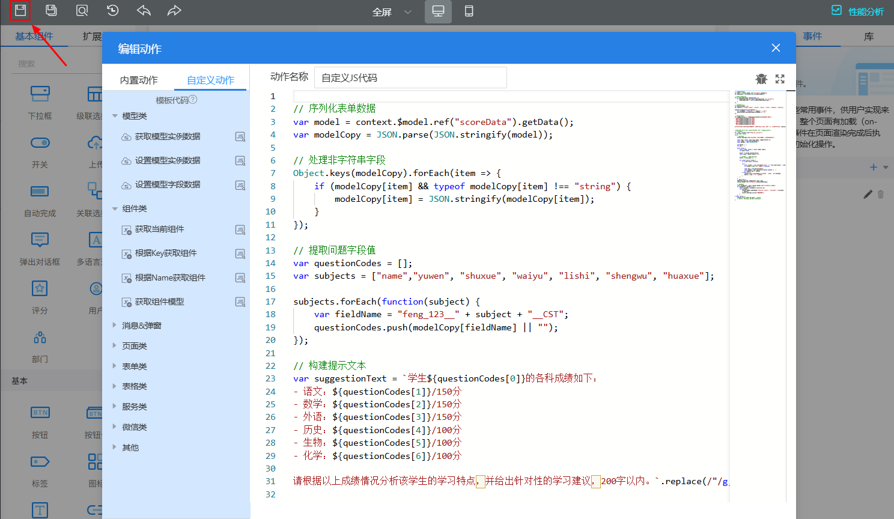
Task: Click the 模板代码 help question mark
Action: click(193, 100)
